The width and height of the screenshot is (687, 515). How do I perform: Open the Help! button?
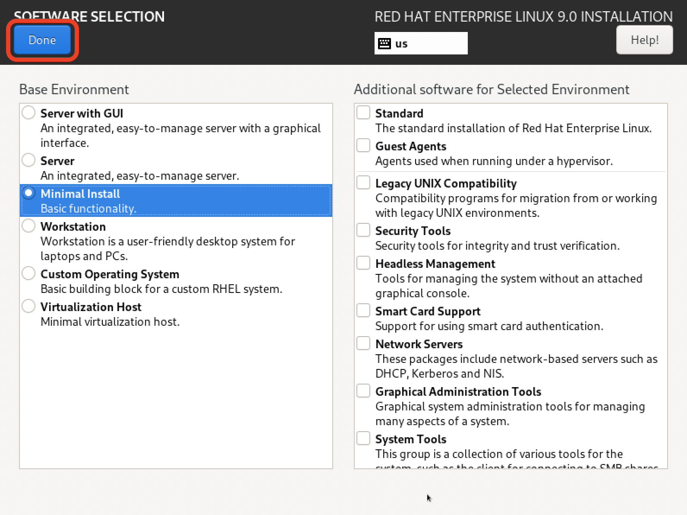[644, 40]
